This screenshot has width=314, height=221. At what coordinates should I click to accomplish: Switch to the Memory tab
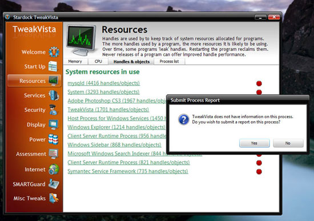coord(75,61)
